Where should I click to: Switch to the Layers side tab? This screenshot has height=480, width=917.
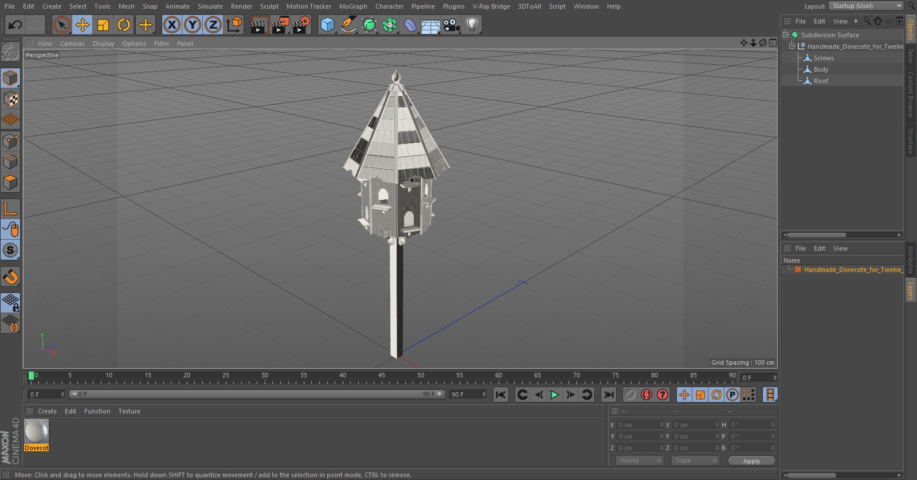coord(910,291)
